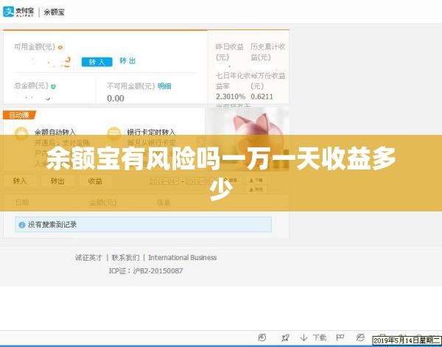
Task: Click the blue 转入 button
Action: (x=97, y=62)
